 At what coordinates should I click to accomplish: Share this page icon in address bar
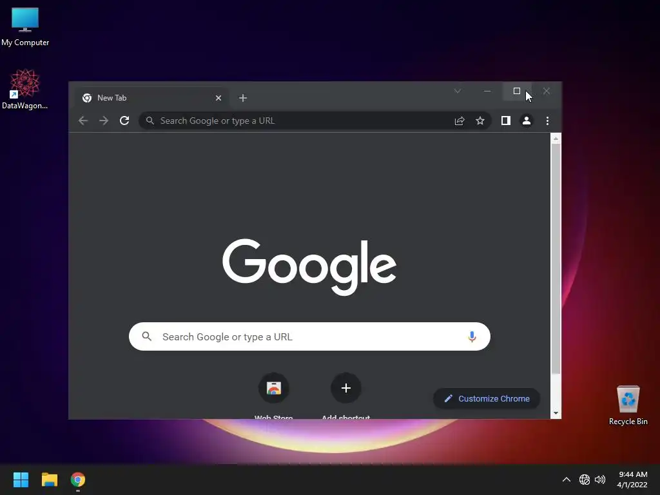[459, 121]
